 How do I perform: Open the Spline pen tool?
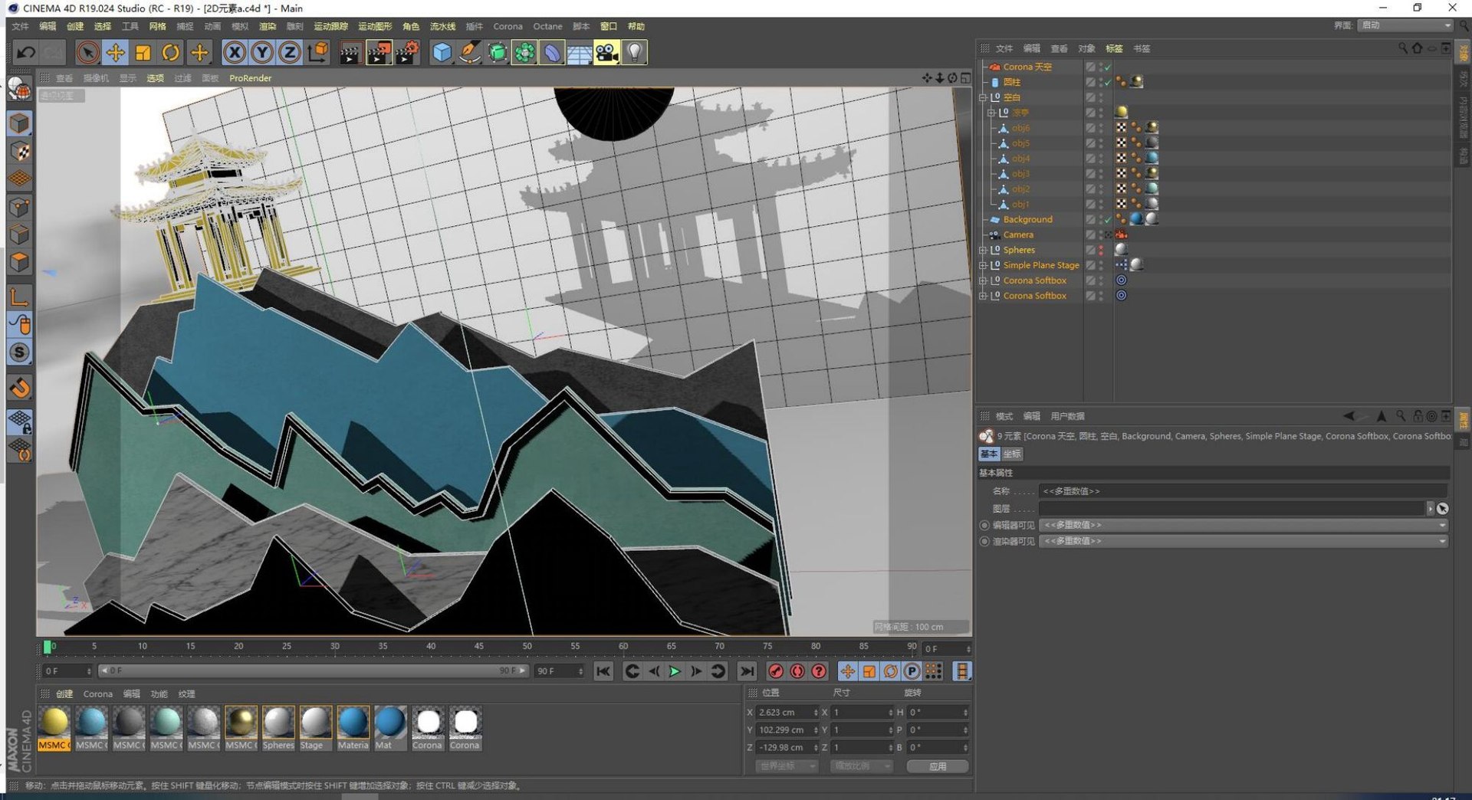[x=470, y=52]
